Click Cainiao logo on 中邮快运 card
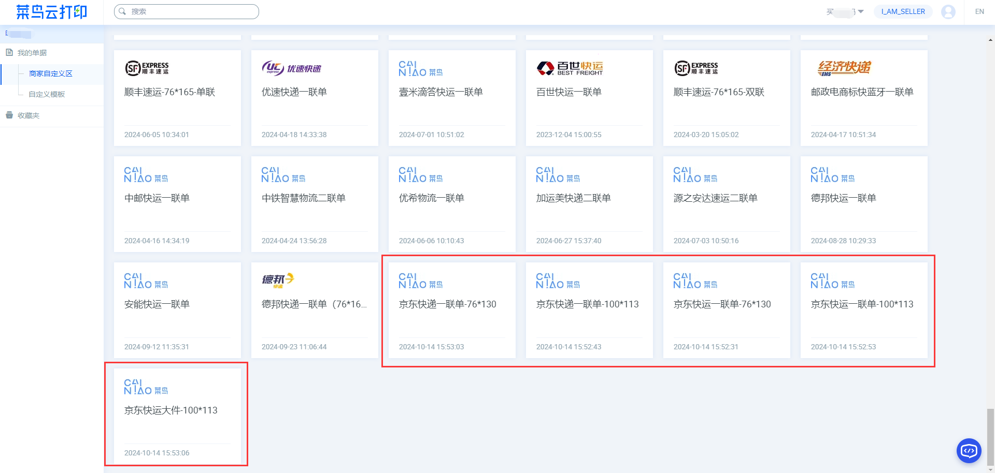The height and width of the screenshot is (473, 995). 146,175
